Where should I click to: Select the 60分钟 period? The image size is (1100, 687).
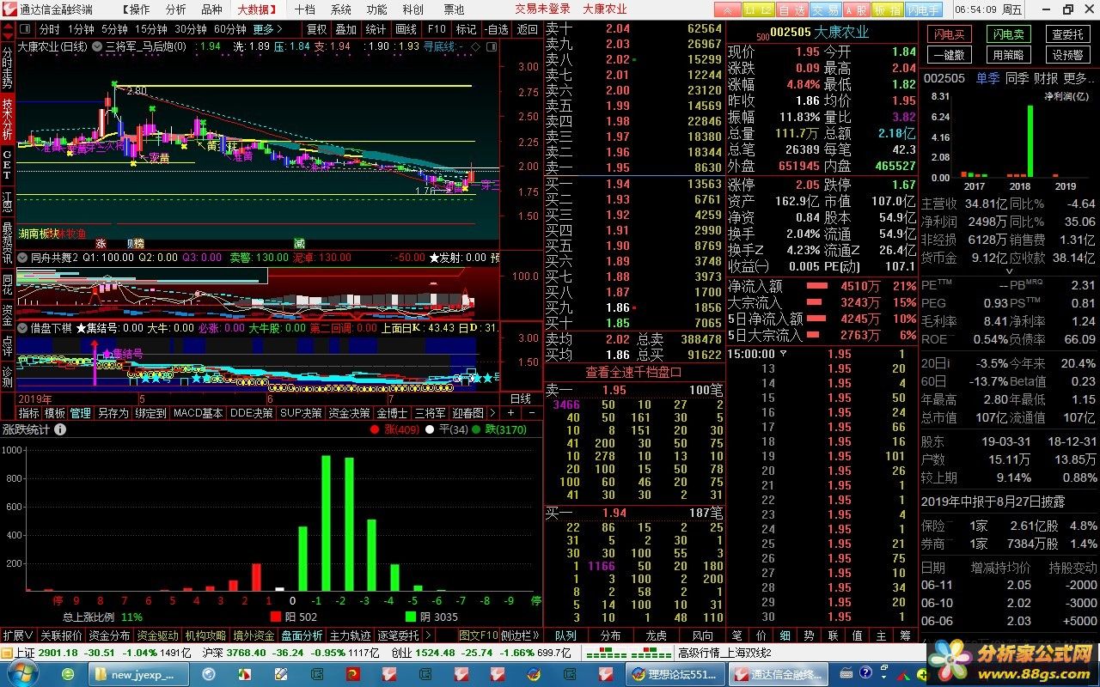click(x=229, y=29)
